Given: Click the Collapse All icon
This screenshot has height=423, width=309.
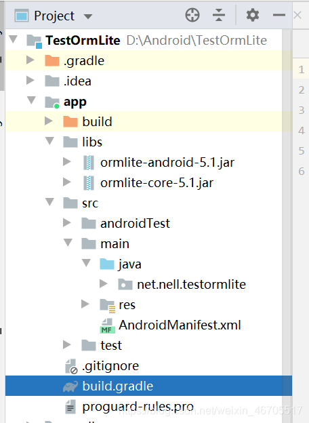Looking at the screenshot, I should click(x=219, y=15).
